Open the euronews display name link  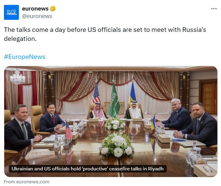point(35,9)
